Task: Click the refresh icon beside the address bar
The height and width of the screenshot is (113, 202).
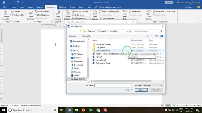Action: (x=130, y=31)
